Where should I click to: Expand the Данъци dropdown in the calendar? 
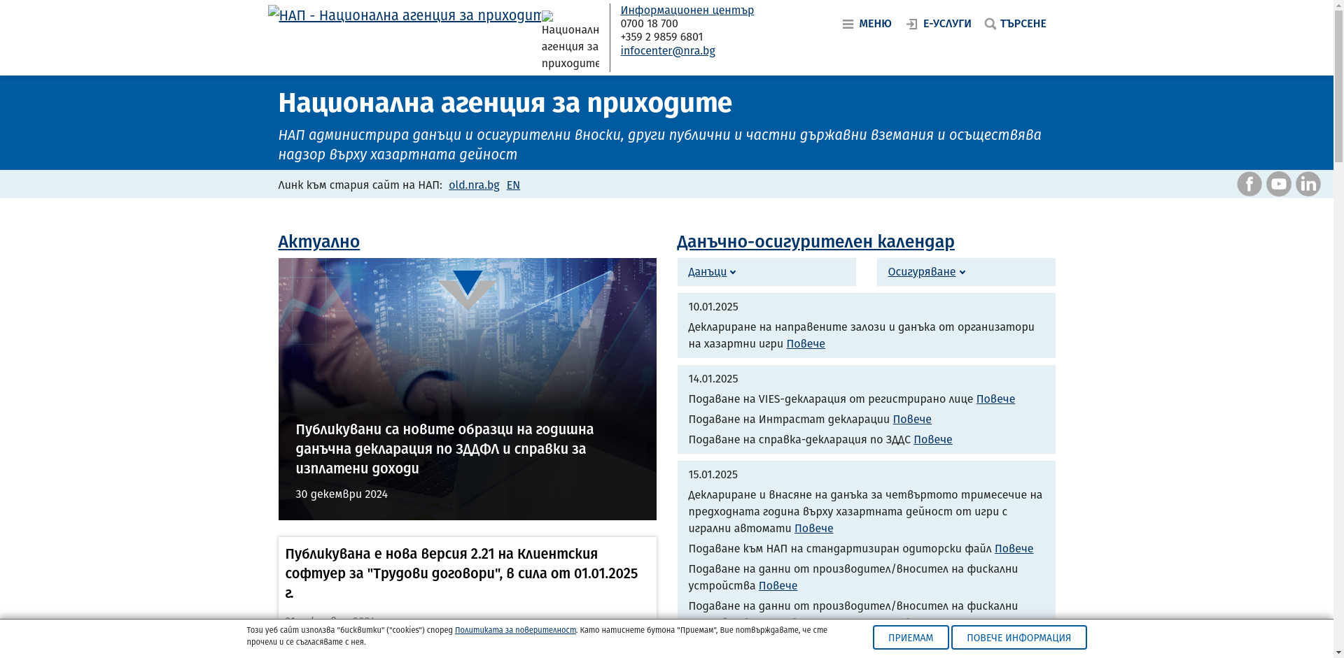click(x=710, y=272)
